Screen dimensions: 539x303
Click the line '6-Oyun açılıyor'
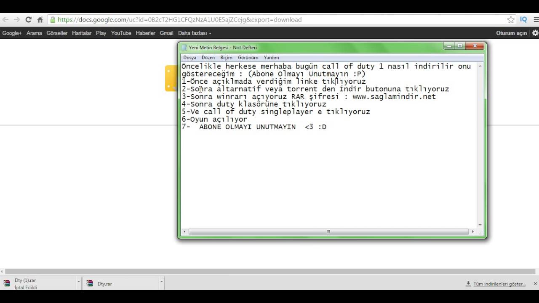click(x=215, y=120)
